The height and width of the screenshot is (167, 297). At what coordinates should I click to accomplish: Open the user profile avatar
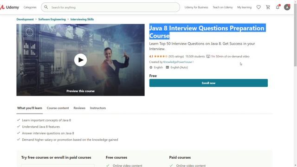[x=287, y=7]
